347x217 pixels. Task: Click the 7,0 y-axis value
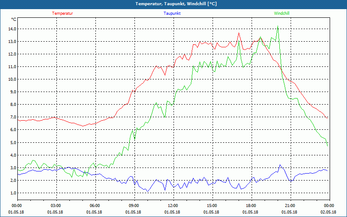[x=13, y=117]
